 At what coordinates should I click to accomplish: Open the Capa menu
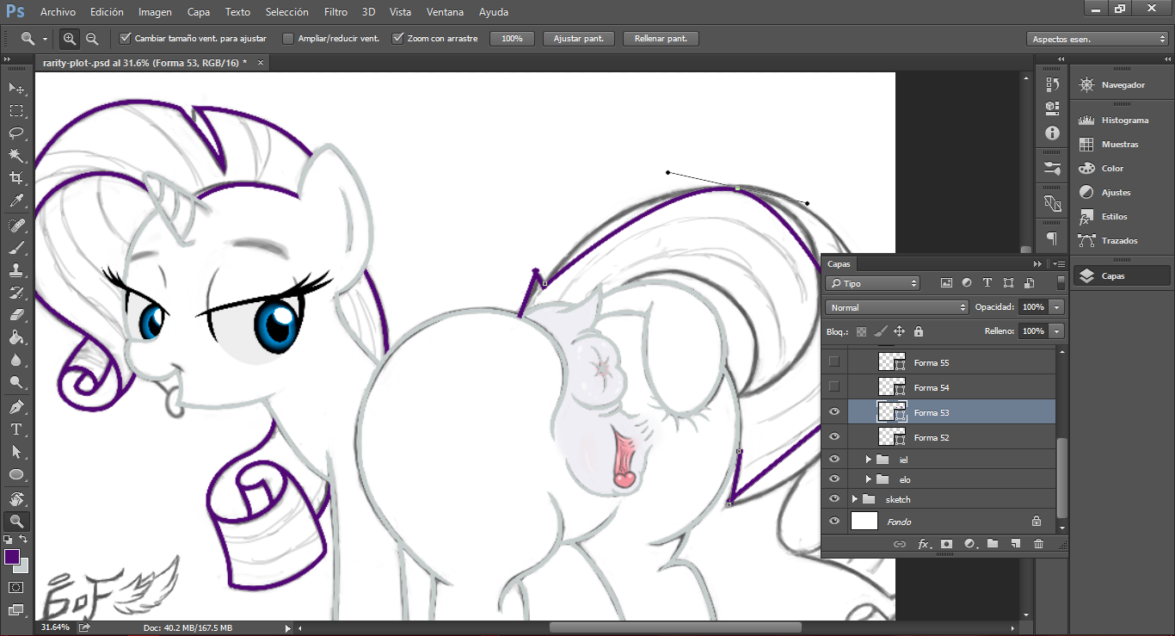click(199, 12)
